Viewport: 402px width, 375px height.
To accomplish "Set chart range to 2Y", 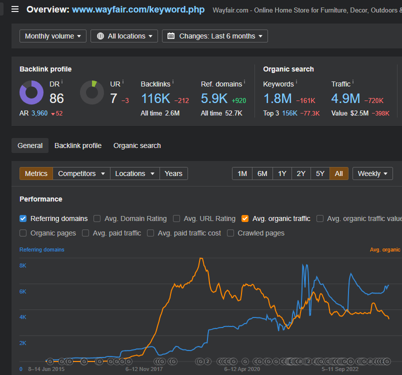I will [x=301, y=173].
